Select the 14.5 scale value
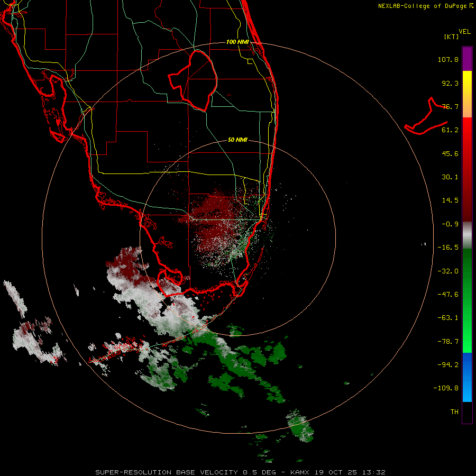The width and height of the screenshot is (476, 476). click(x=450, y=200)
